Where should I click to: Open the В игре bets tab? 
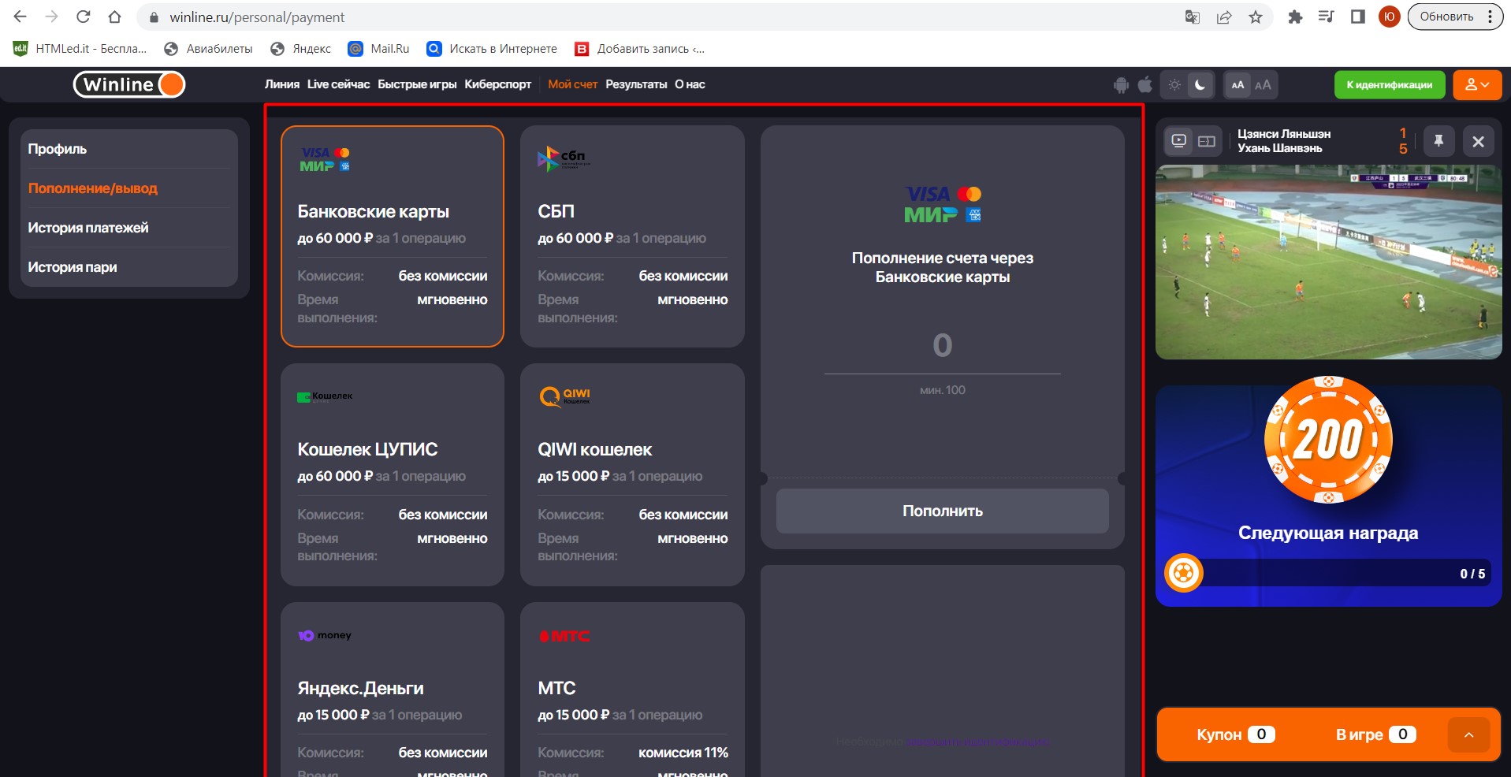coord(1375,734)
